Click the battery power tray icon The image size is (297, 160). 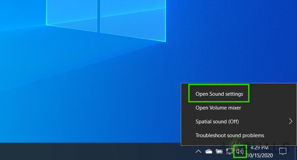(219, 151)
